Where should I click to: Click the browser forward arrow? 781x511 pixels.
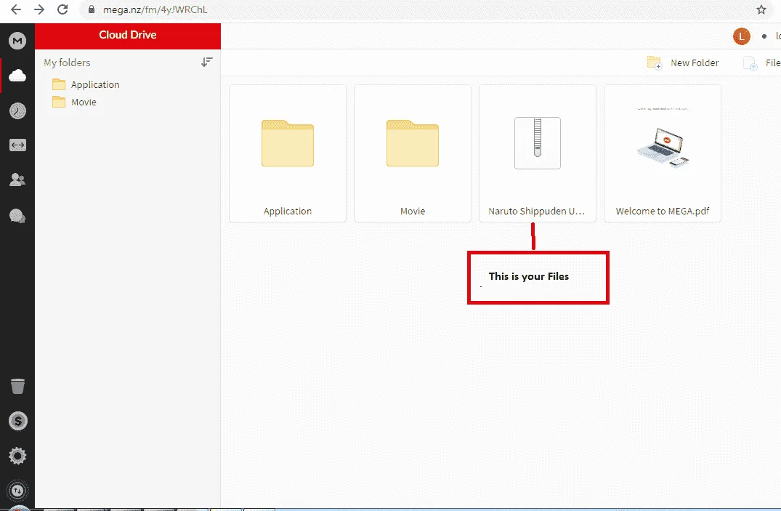click(x=39, y=9)
